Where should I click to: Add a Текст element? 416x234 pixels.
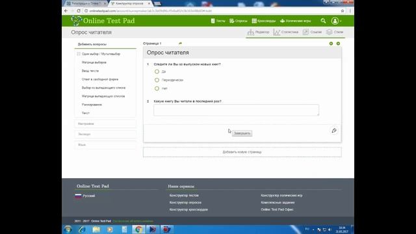click(x=85, y=113)
